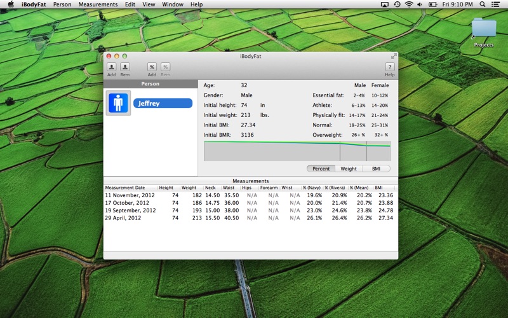Open the Measurements menu

(x=98, y=4)
